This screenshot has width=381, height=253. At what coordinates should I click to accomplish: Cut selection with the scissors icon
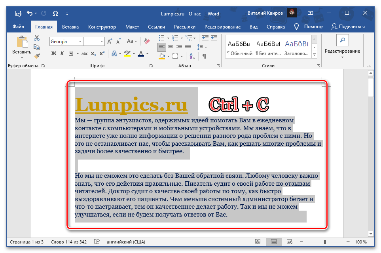[37, 38]
